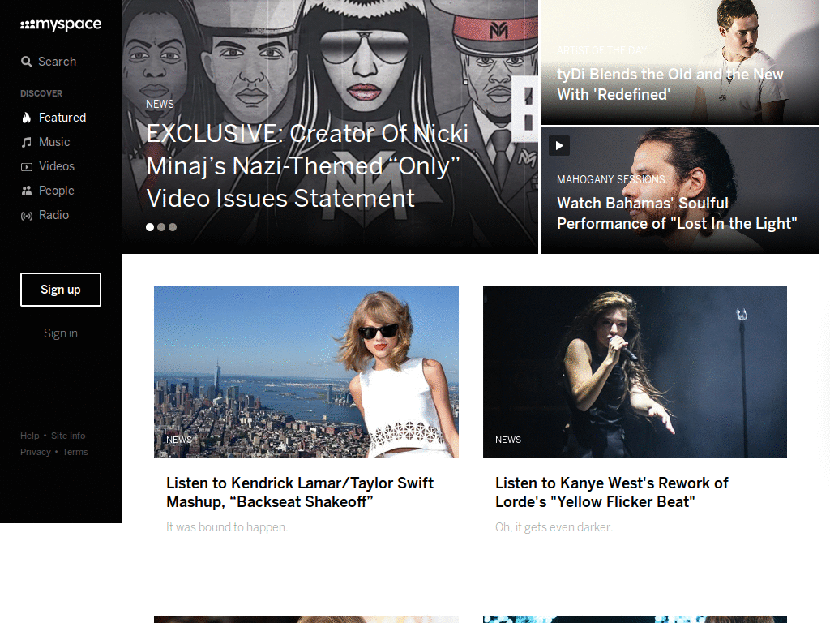The height and width of the screenshot is (623, 830).
Task: Open the Lorde concert photo thumbnail
Action: pos(635,372)
